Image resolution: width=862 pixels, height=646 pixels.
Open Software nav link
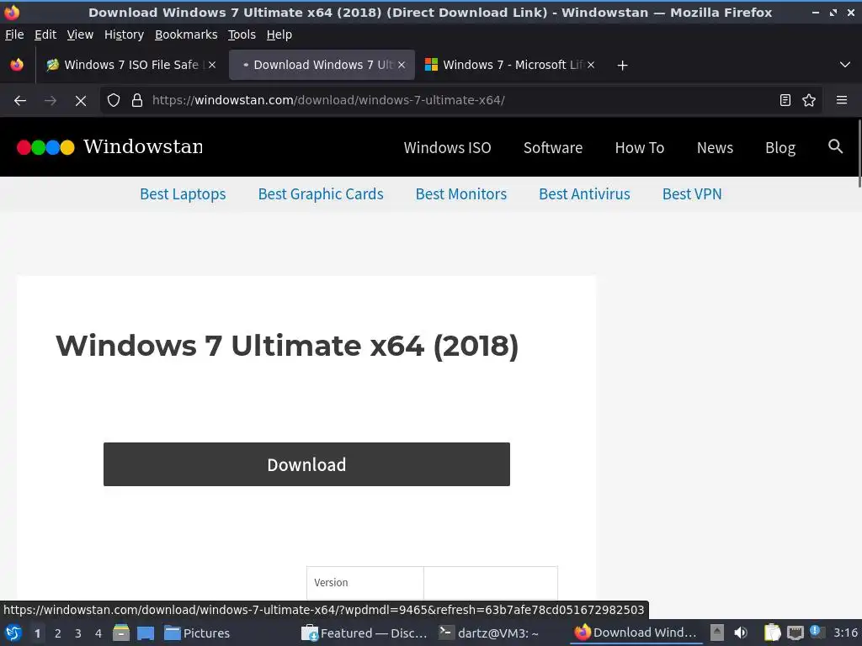pyautogui.click(x=552, y=148)
